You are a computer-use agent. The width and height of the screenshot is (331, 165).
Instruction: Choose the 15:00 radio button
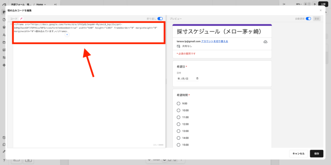pyautogui.click(x=178, y=145)
